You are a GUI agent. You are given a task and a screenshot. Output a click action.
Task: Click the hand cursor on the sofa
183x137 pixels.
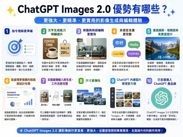point(87,55)
